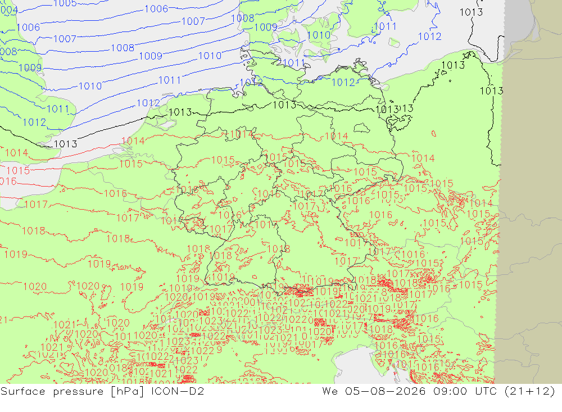Click the "09:00 UTC" time text
Image resolution: width=562 pixels, height=412 pixels.
pyautogui.click(x=465, y=391)
